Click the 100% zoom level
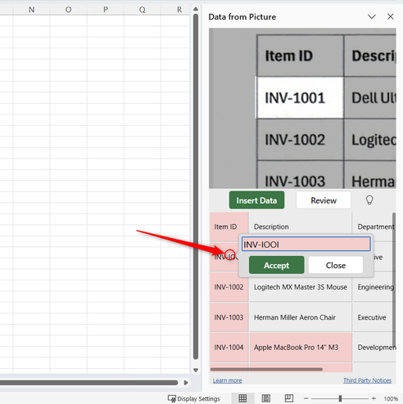Screen dimensions: 403x404 point(391,399)
